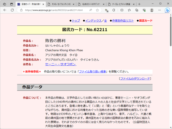Click the title text 敗者の勝利

point(55,41)
